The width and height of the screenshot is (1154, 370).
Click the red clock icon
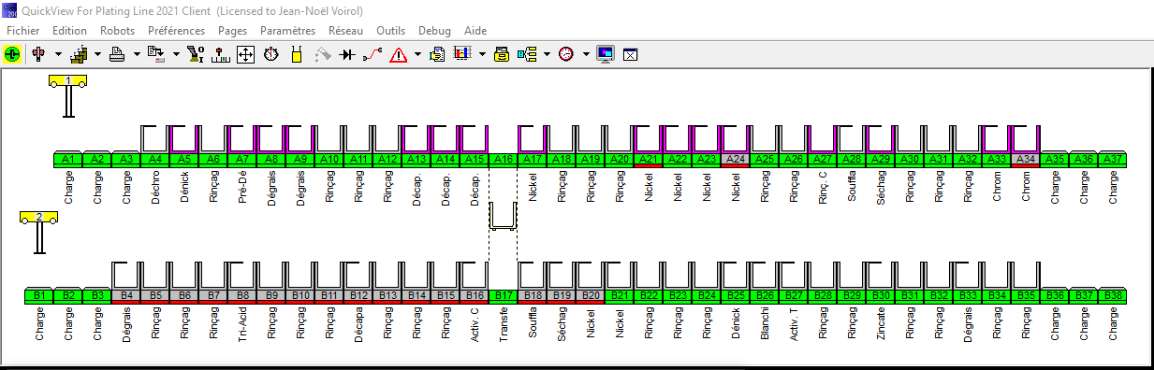point(566,54)
